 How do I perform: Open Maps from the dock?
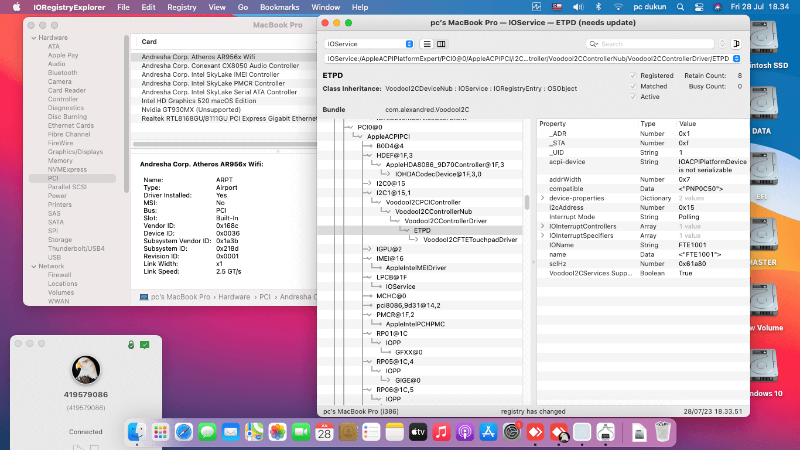tap(254, 432)
